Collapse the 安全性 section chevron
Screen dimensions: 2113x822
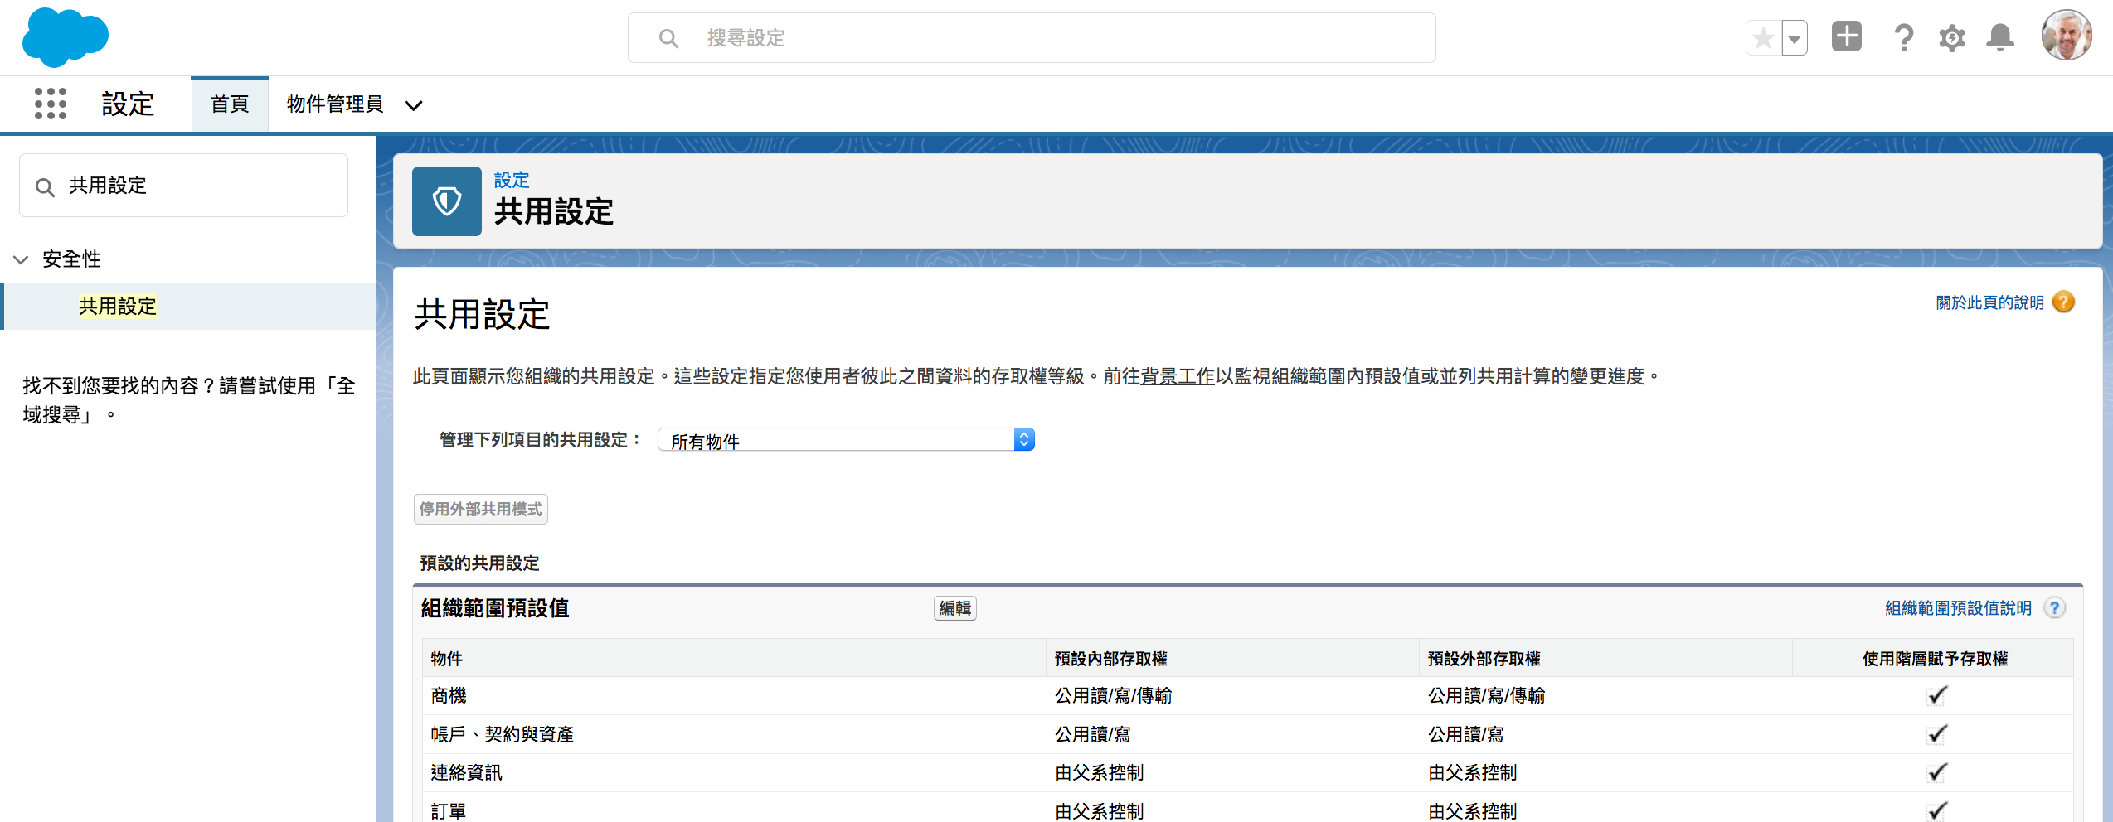[20, 259]
